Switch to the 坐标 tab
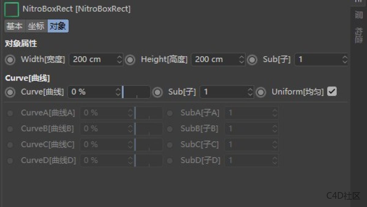The image size is (367, 207). coord(36,26)
